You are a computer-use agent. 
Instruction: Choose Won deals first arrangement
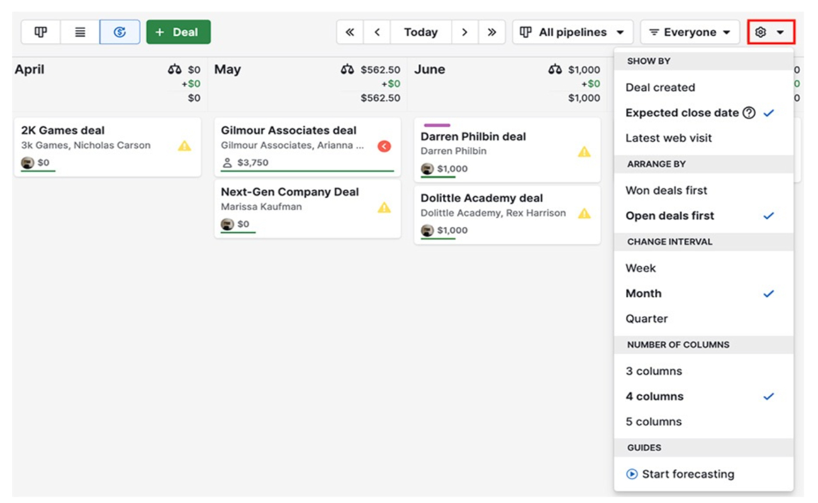[x=666, y=191]
